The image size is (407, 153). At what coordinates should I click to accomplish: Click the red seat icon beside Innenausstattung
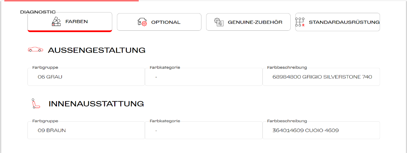tap(35, 104)
